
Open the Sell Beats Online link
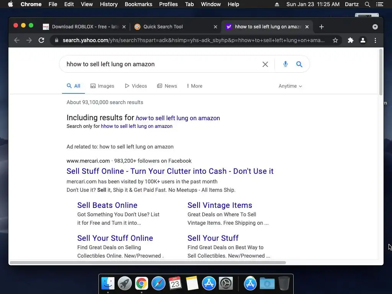107,205
